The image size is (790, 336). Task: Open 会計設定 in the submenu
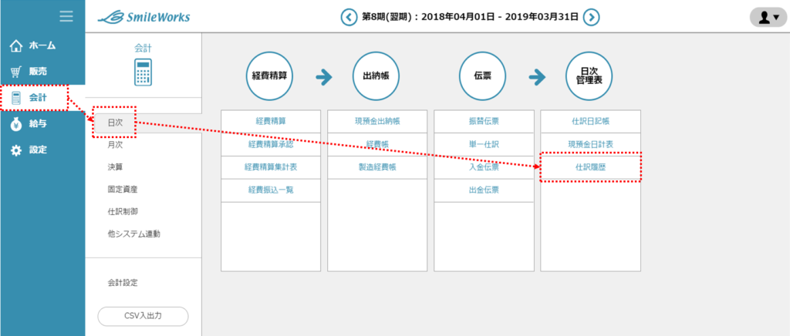pyautogui.click(x=123, y=283)
